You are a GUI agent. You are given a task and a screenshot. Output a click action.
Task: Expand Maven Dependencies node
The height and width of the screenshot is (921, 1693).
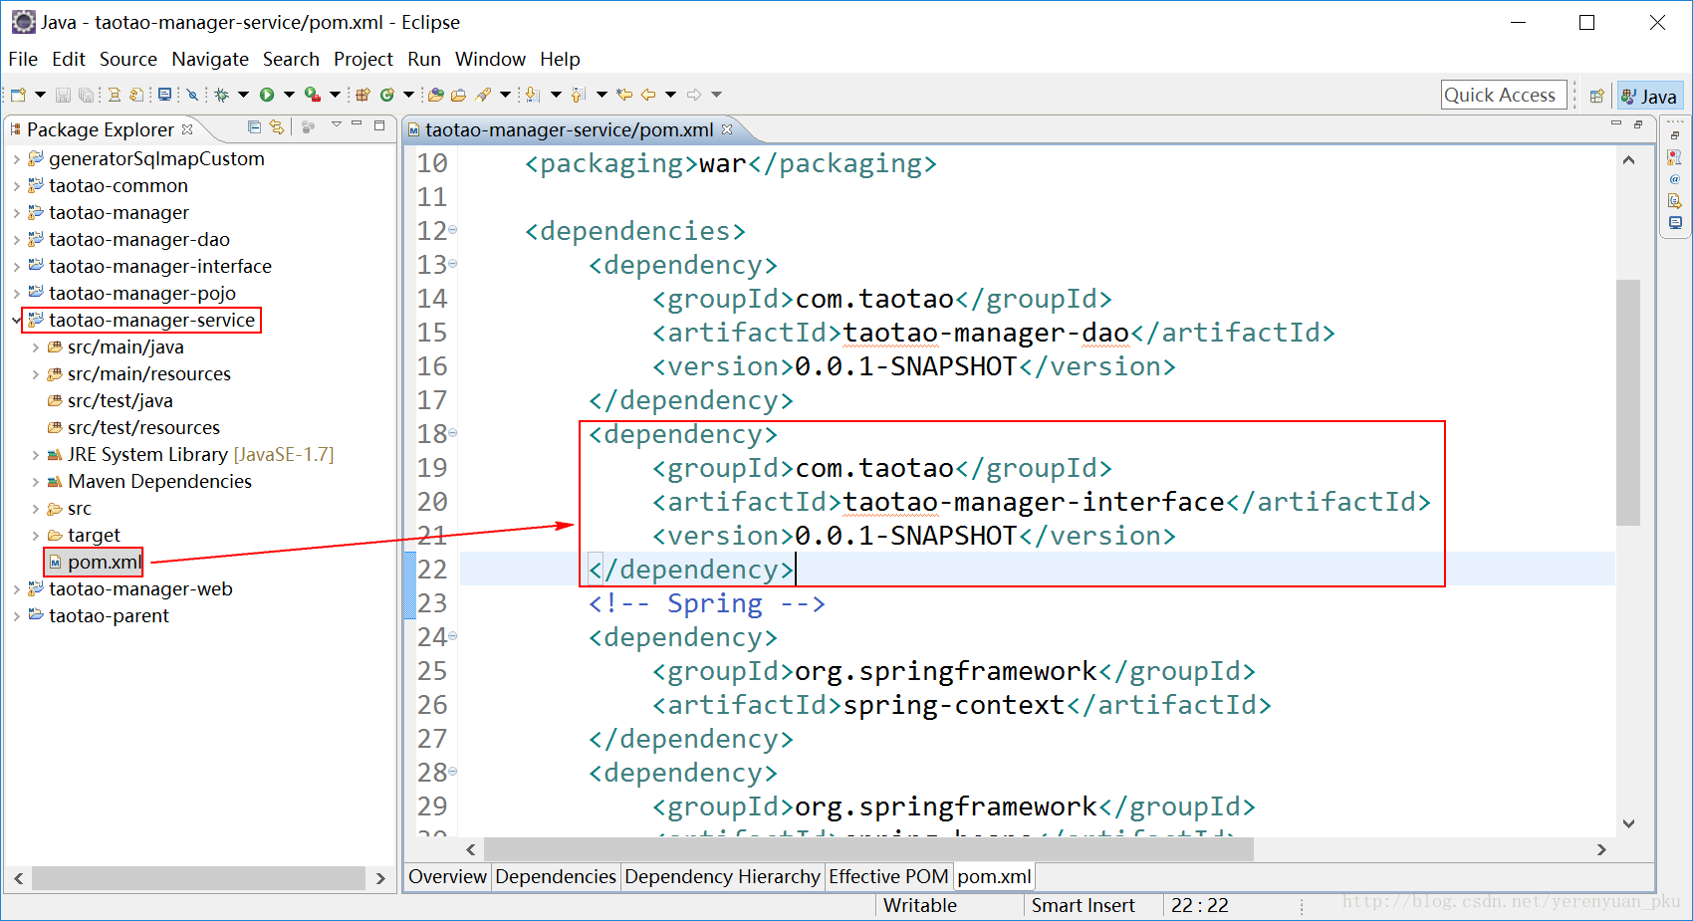tap(35, 482)
